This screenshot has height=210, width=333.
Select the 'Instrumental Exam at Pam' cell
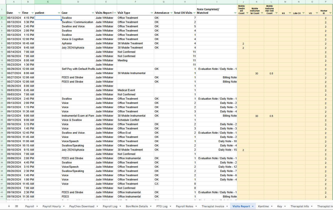78,116
